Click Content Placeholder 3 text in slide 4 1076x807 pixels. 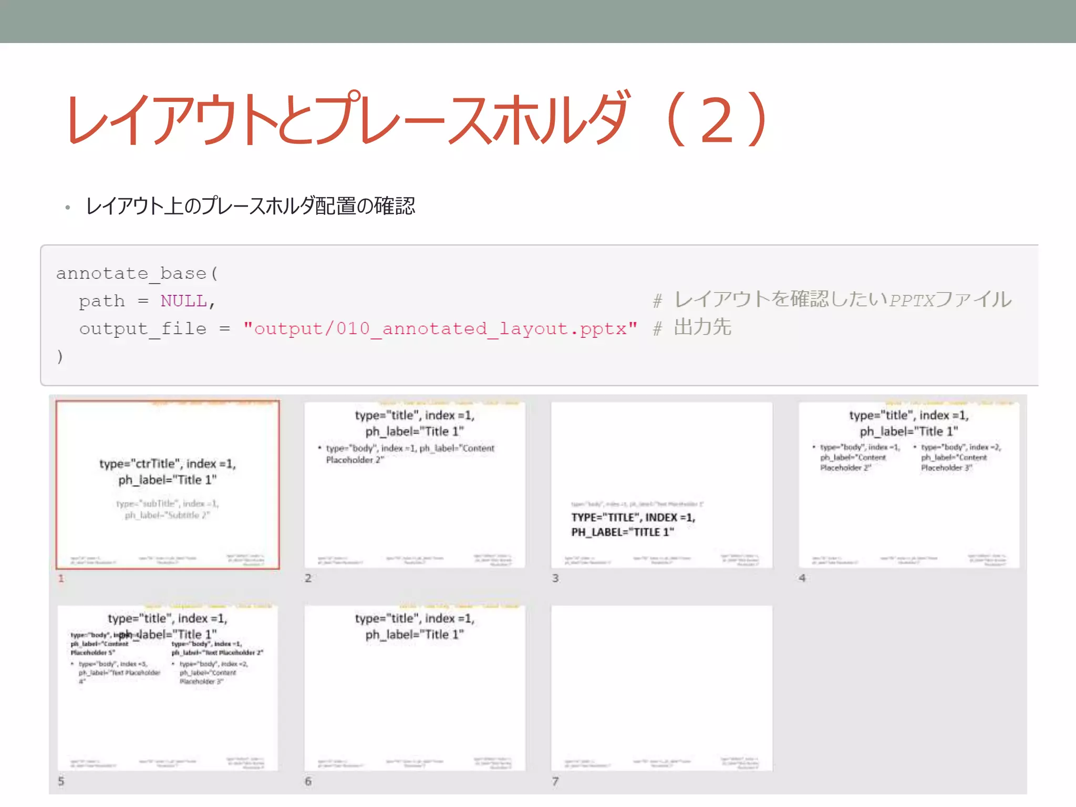[x=954, y=458]
